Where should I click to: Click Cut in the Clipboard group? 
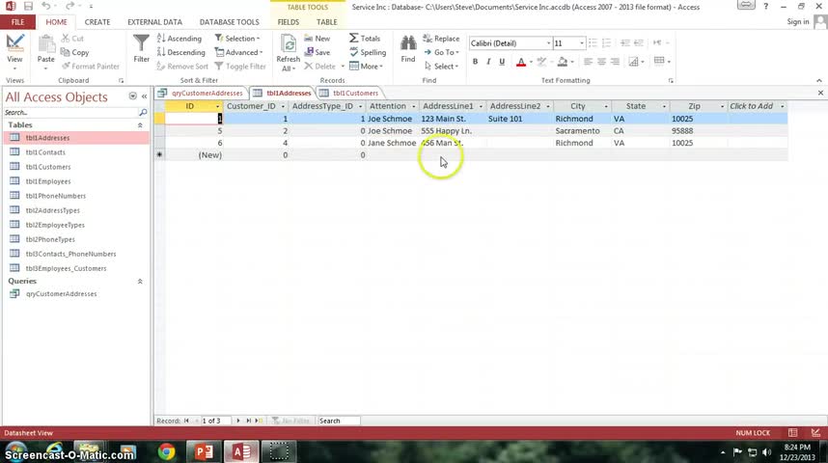pyautogui.click(x=72, y=39)
